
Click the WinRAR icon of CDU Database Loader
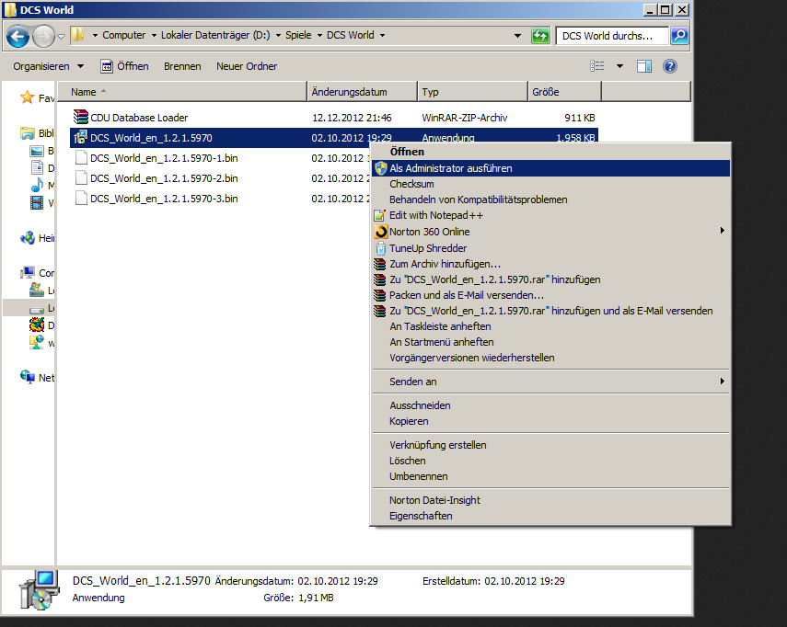(x=80, y=118)
